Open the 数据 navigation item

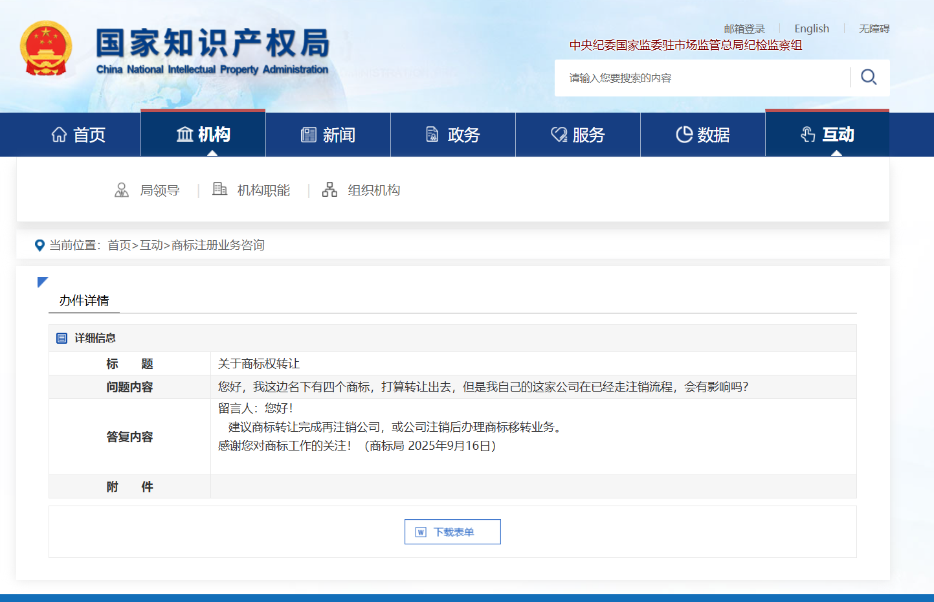point(703,135)
